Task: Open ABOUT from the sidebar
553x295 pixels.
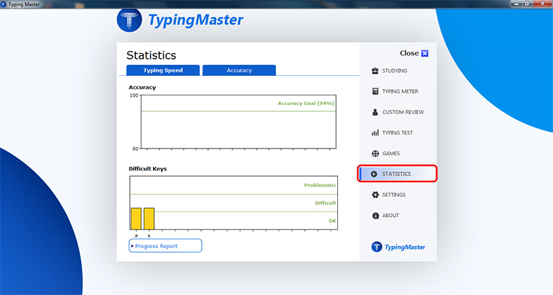Action: click(391, 216)
